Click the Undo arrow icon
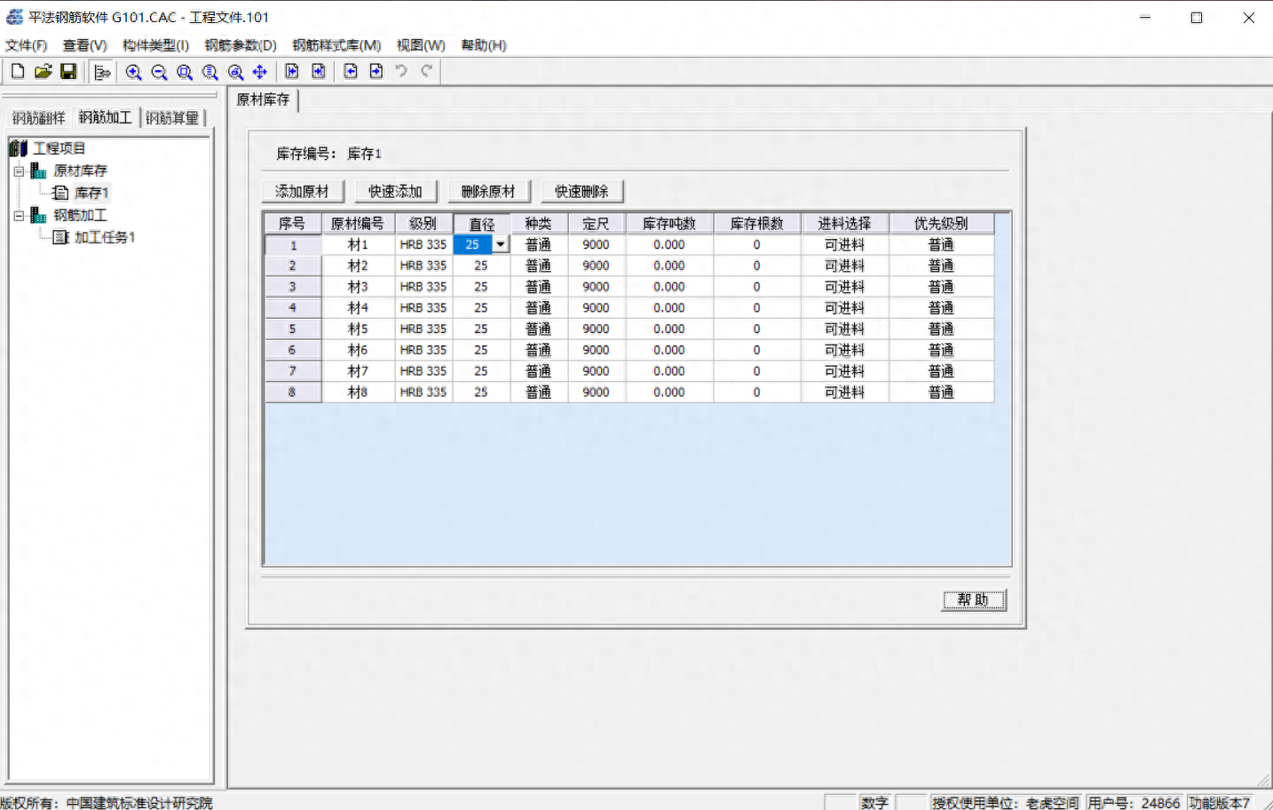 [x=400, y=71]
